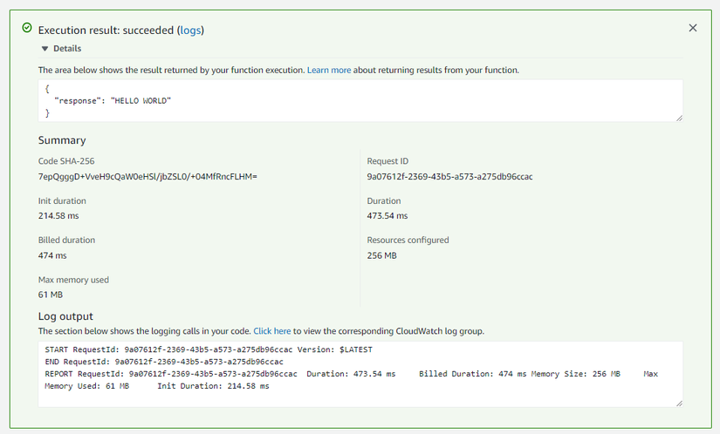Click the Code SHA-256 label
This screenshot has width=720, height=434.
pos(66,161)
